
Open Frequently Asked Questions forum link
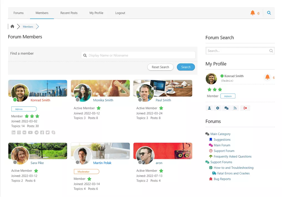pos(233,156)
